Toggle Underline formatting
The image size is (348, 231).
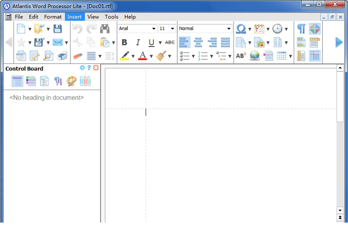151,42
